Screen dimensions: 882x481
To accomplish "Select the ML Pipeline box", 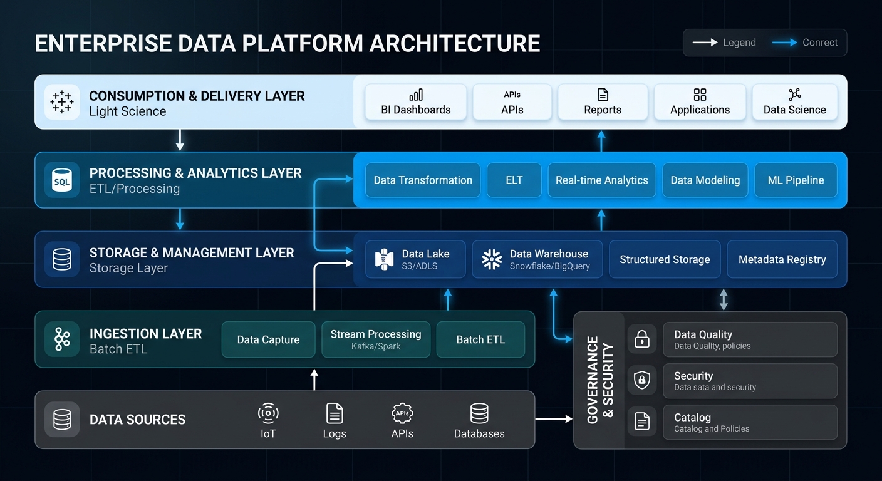I will (796, 180).
